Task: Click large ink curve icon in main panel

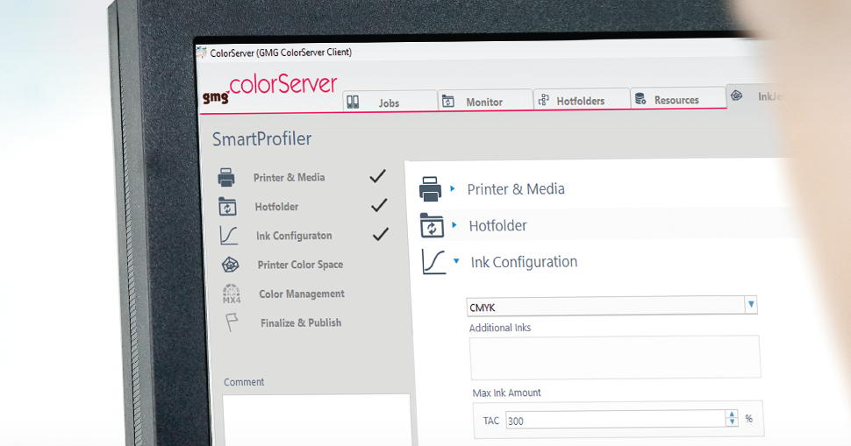Action: click(x=433, y=262)
